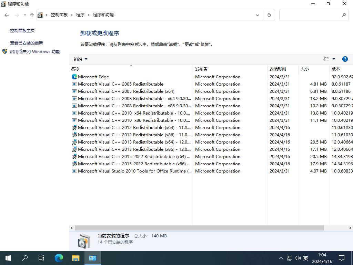Click 4.81 MB size cell
Image resolution: width=353 pixels, height=265 pixels.
coord(318,84)
